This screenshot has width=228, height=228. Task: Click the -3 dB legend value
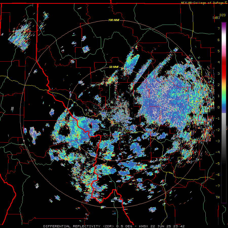pos(218,141)
